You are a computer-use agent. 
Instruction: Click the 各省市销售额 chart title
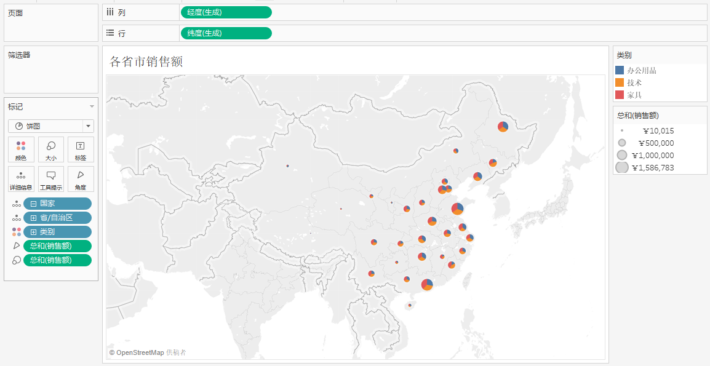tap(146, 62)
